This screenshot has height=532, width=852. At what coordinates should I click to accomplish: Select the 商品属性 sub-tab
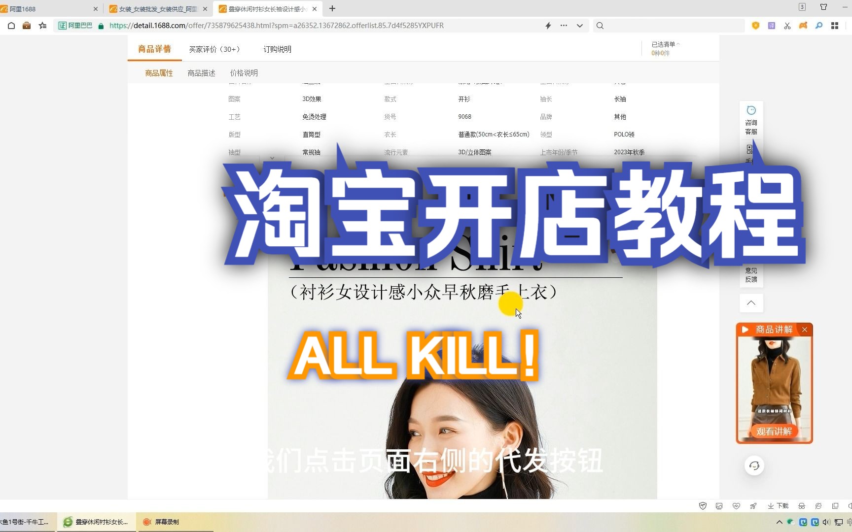(x=159, y=73)
